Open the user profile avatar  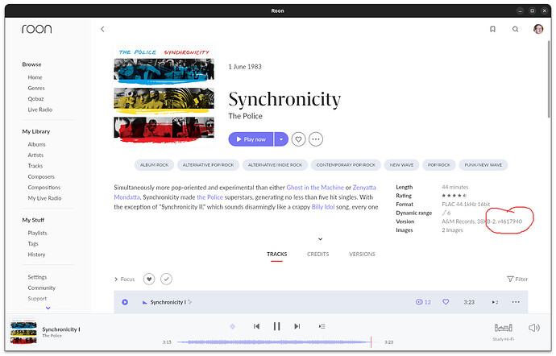click(538, 29)
